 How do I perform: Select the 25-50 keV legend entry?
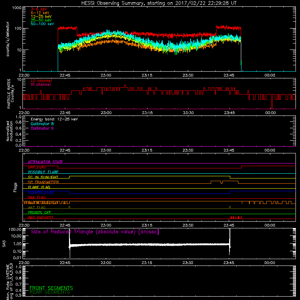[x=41, y=20]
